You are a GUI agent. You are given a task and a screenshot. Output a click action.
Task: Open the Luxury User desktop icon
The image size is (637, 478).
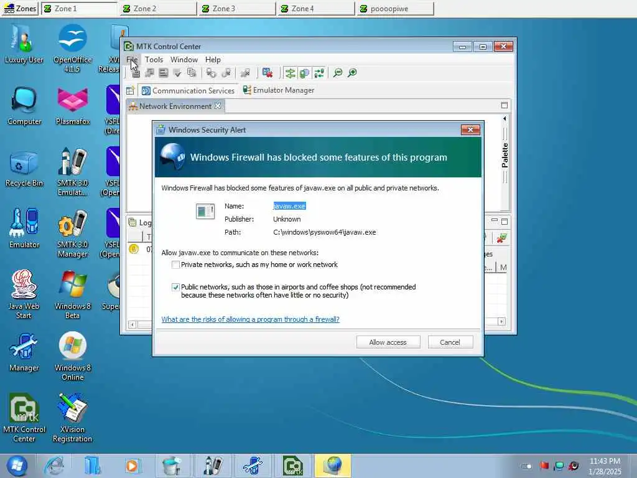click(24, 44)
